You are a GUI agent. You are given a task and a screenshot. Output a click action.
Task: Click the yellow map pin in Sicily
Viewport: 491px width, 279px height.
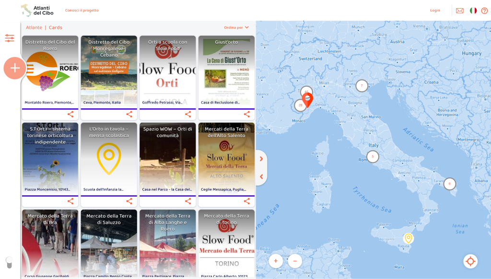pyautogui.click(x=408, y=238)
